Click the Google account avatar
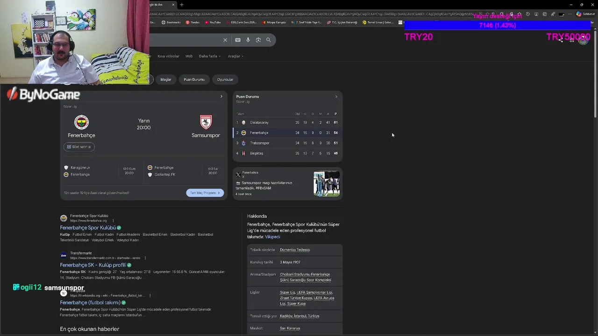598x336 pixels. (x=583, y=40)
